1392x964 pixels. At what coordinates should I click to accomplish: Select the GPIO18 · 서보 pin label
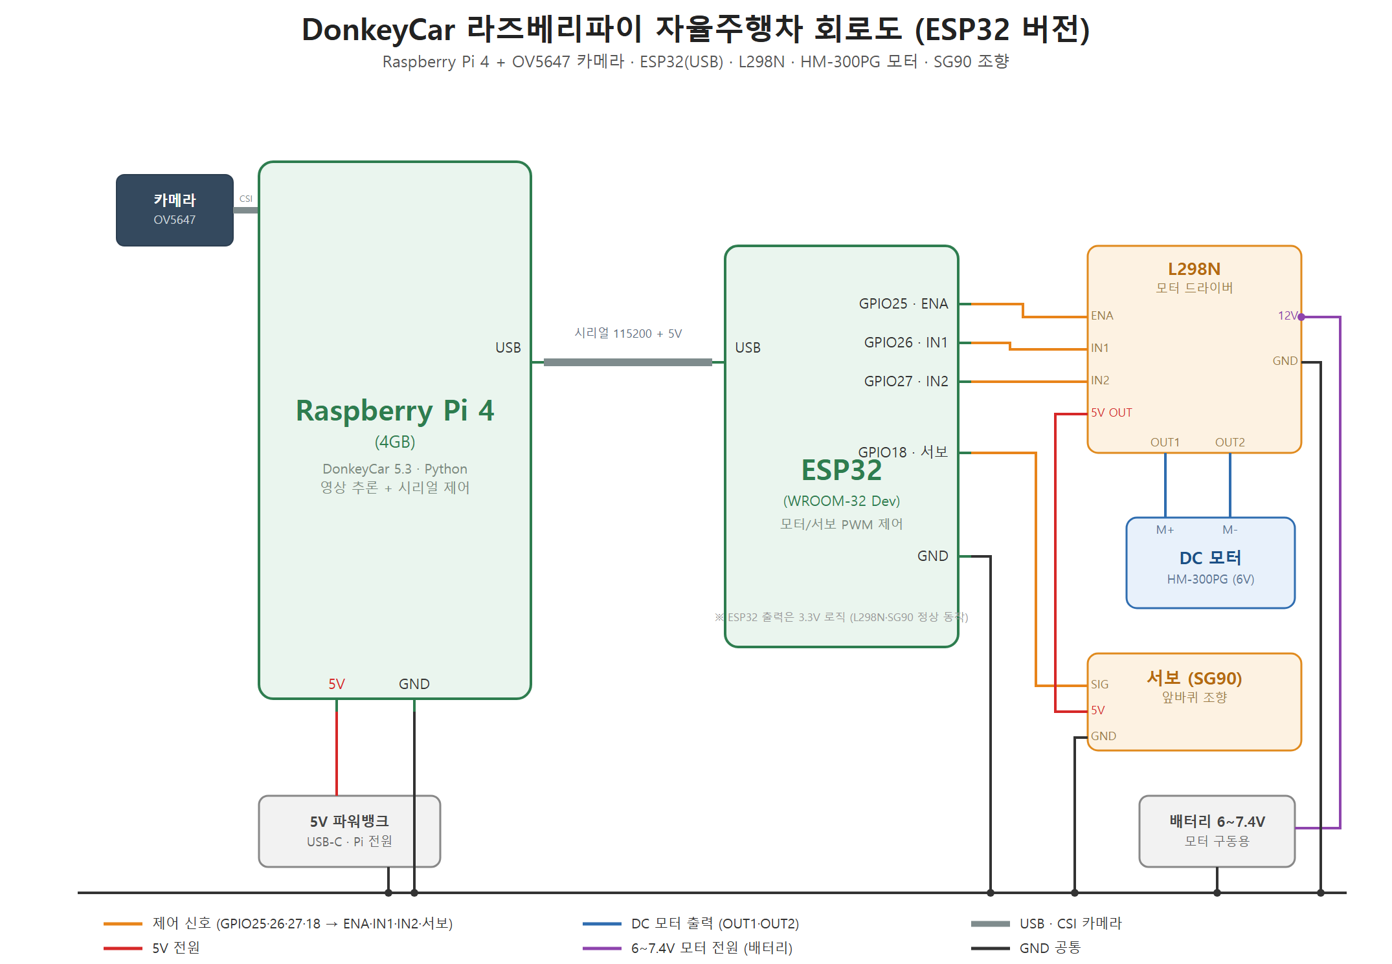tap(903, 452)
